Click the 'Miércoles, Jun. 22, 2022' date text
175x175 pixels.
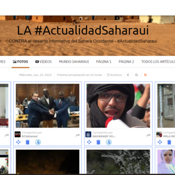(35, 75)
